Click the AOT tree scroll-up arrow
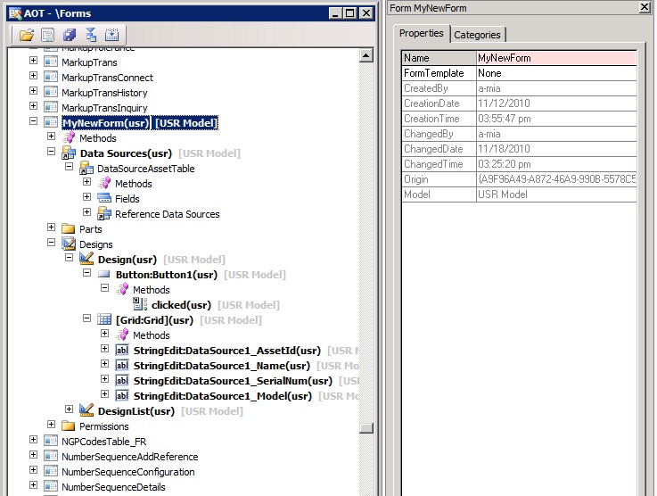Image resolution: width=657 pixels, height=496 pixels. coord(366,55)
